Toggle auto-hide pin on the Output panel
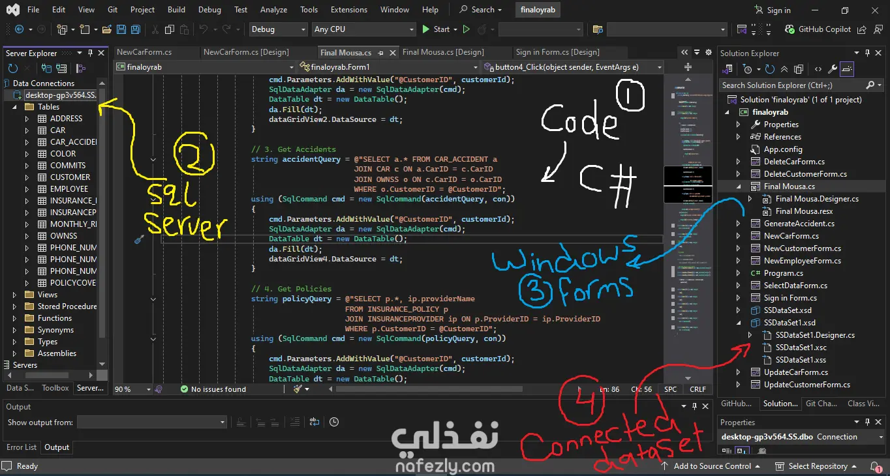This screenshot has width=890, height=476. point(696,406)
